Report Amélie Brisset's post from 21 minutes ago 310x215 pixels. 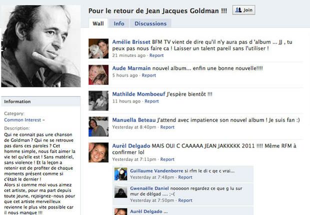coord(156,55)
